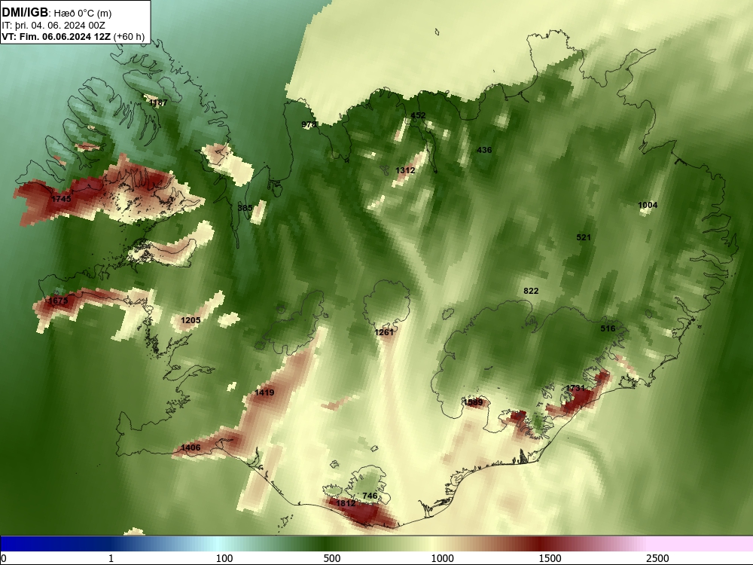Click the 516 height label
753x565 pixels.
[x=608, y=328]
